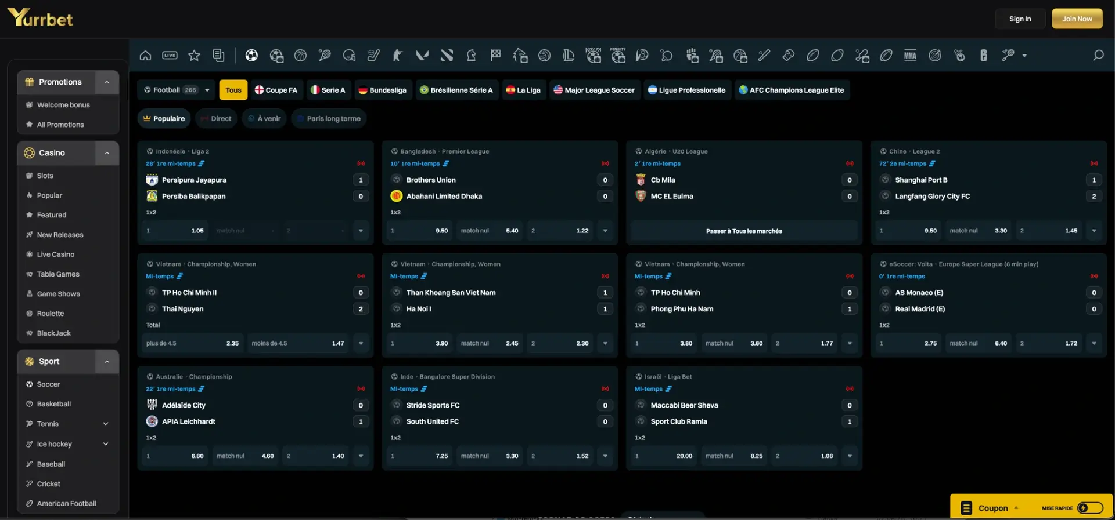This screenshot has width=1115, height=520.
Task: Open the Welcome bonus sidebar link
Action: pyautogui.click(x=63, y=105)
